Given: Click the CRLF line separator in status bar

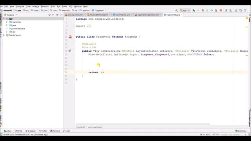Looking at the screenshot, I should (209, 134).
